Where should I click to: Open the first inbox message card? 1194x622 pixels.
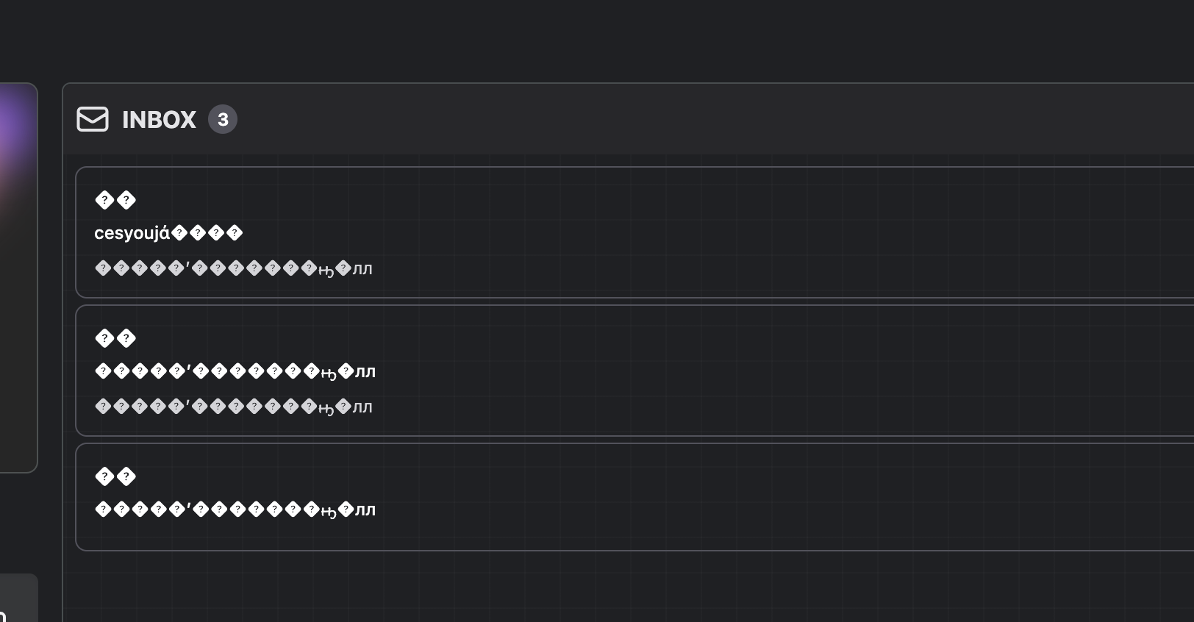click(634, 232)
